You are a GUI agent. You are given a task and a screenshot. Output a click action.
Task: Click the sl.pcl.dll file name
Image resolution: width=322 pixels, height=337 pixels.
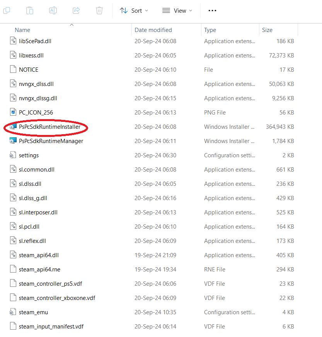(29, 227)
